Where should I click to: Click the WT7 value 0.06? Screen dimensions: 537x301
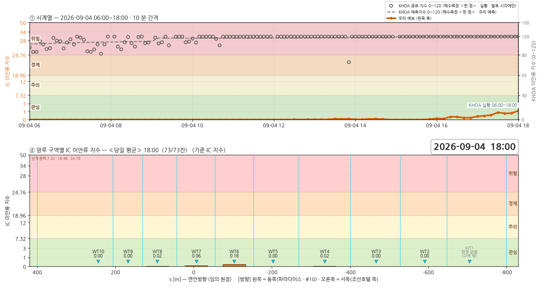(196, 256)
